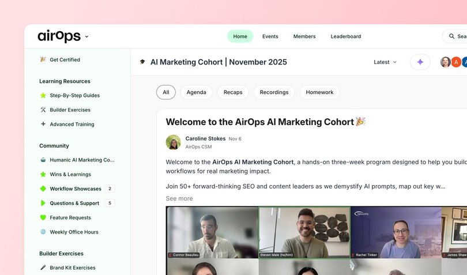Click the first member avatar in header

coord(446,62)
